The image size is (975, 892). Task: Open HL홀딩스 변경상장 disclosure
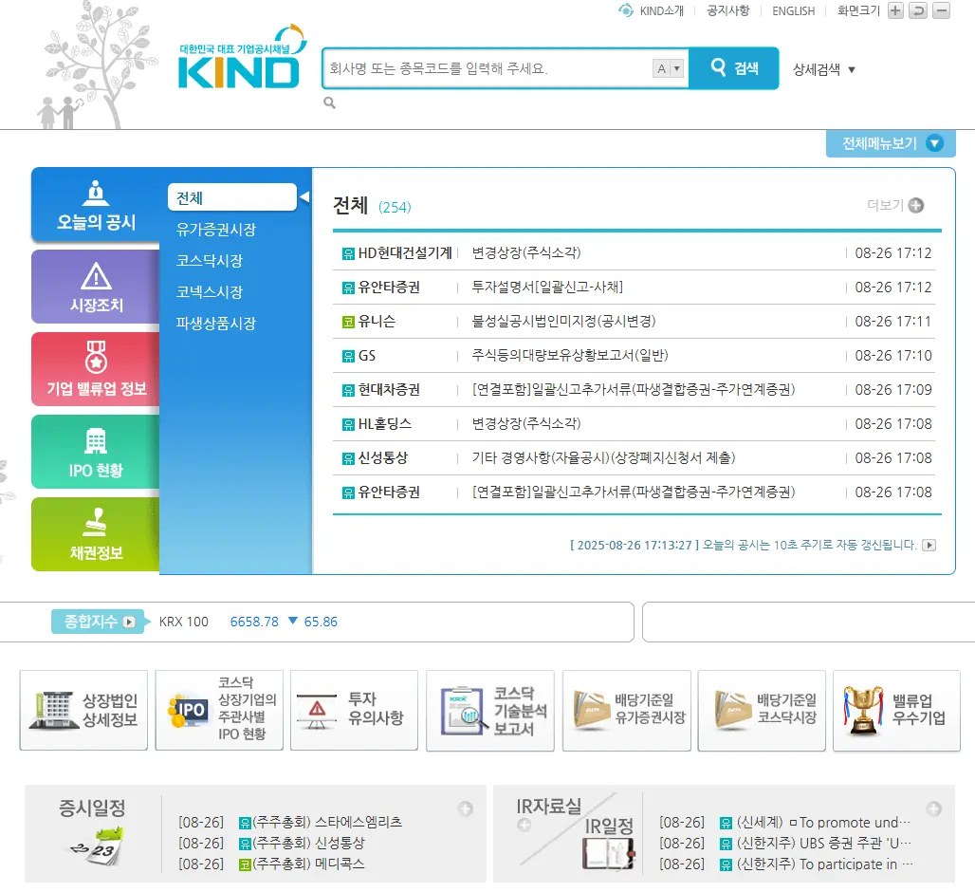tap(526, 423)
